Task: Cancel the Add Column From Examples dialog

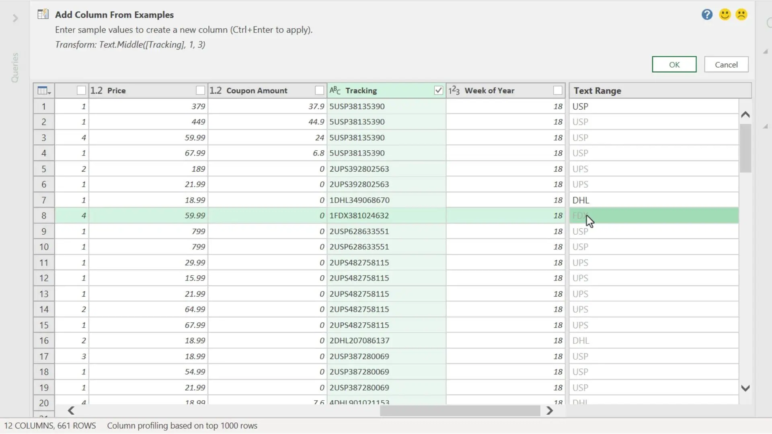Action: pos(726,64)
